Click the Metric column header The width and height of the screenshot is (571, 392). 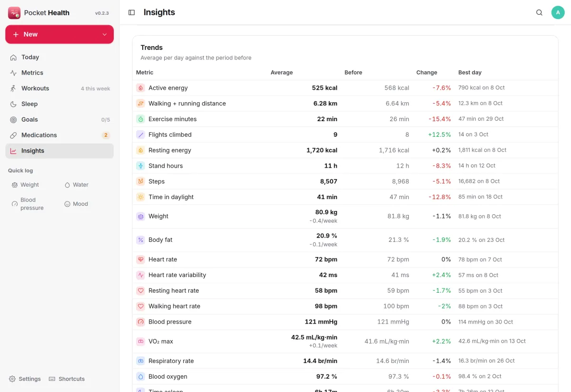(145, 73)
